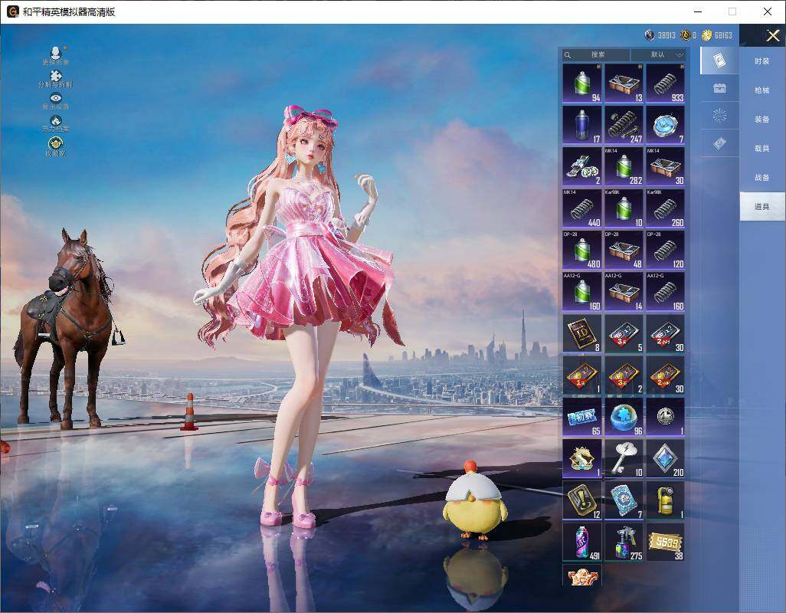
Task: Select the gold 3天 card, count 2
Action: tap(624, 375)
